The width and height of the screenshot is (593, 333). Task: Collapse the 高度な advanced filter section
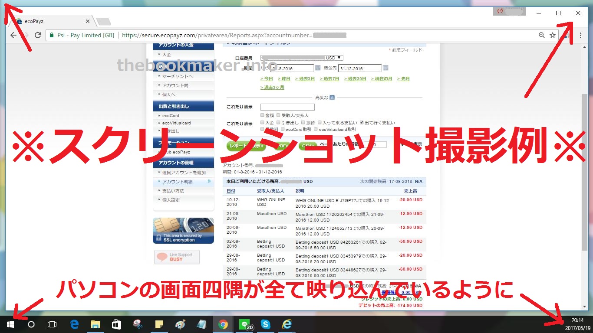pos(332,98)
